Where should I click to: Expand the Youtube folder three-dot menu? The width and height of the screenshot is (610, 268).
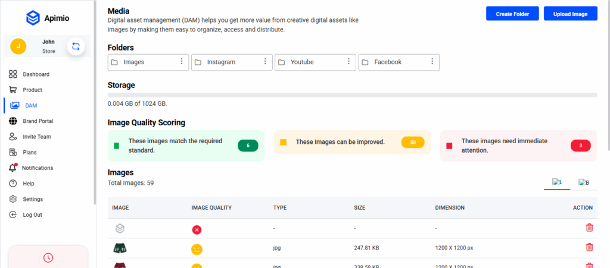click(x=348, y=62)
